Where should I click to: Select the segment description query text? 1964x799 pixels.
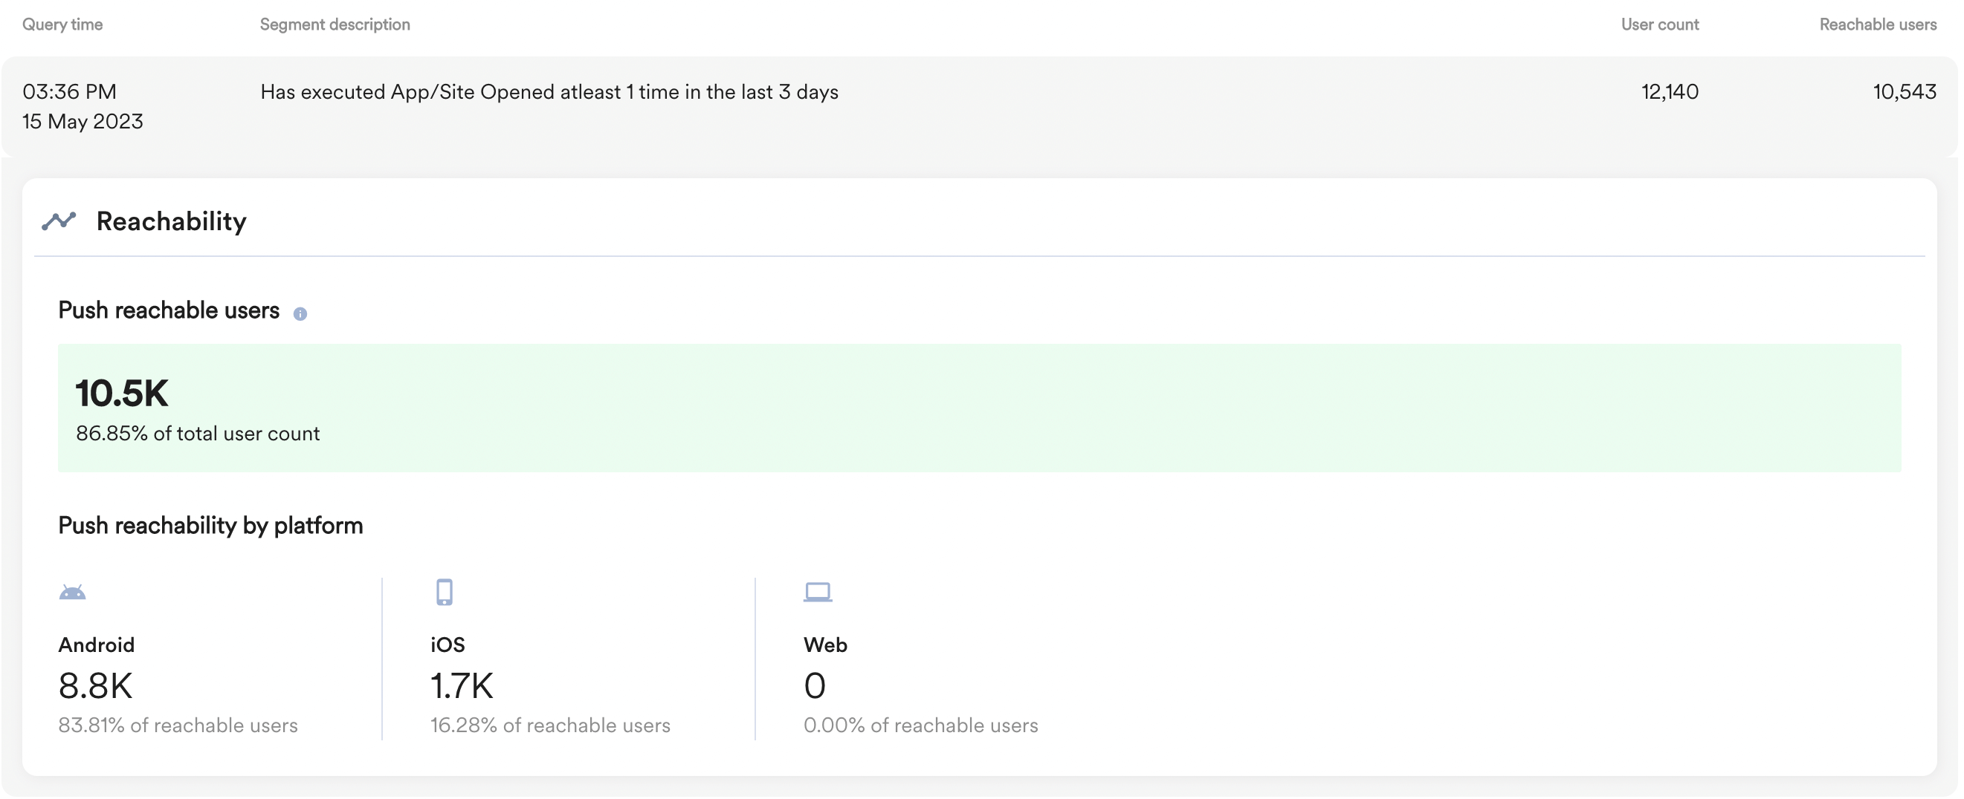[x=549, y=92]
